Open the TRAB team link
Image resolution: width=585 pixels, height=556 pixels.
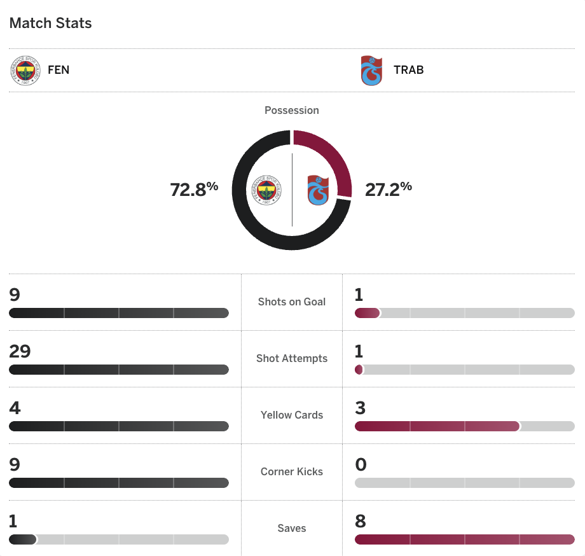tap(408, 70)
